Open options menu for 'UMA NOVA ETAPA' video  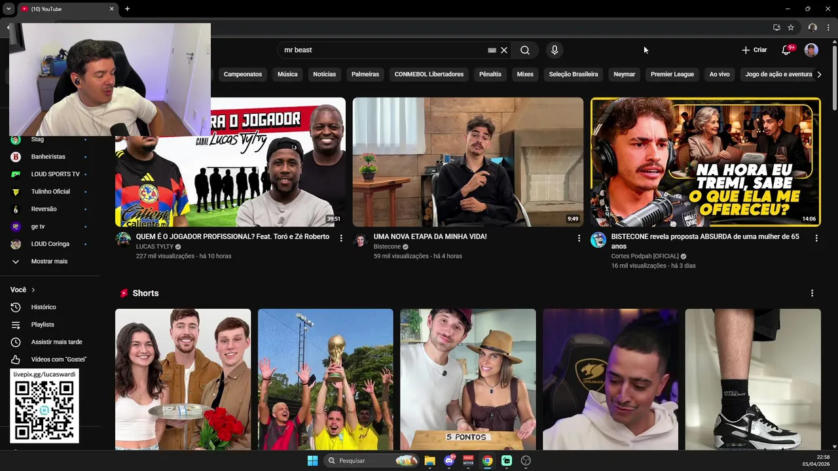579,239
